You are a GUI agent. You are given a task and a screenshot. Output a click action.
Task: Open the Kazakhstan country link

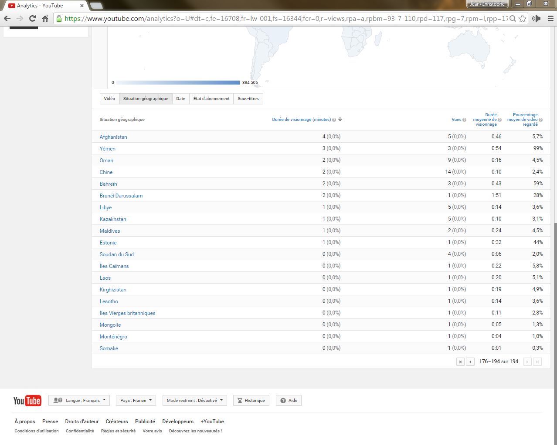pos(113,219)
